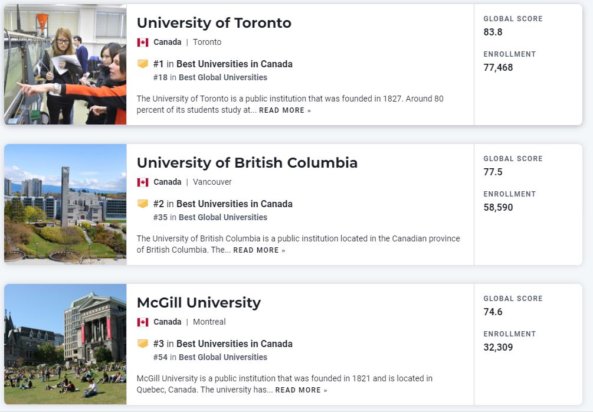Open #35 in Best Global Universities link

tap(210, 218)
